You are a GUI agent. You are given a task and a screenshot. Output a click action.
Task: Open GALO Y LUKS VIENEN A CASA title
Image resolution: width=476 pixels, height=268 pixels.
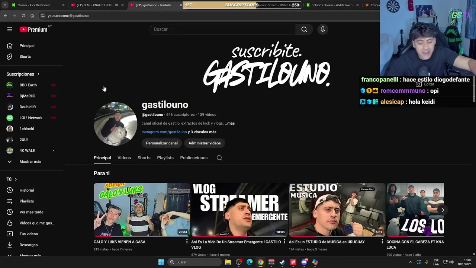[x=119, y=242]
